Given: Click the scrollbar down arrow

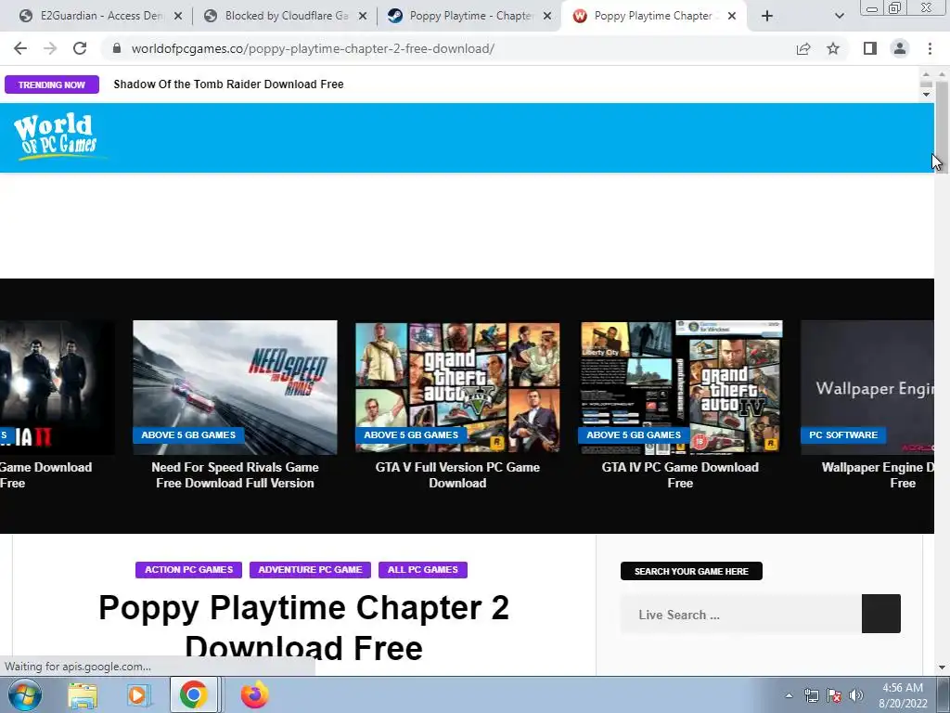Looking at the screenshot, I should tap(943, 668).
